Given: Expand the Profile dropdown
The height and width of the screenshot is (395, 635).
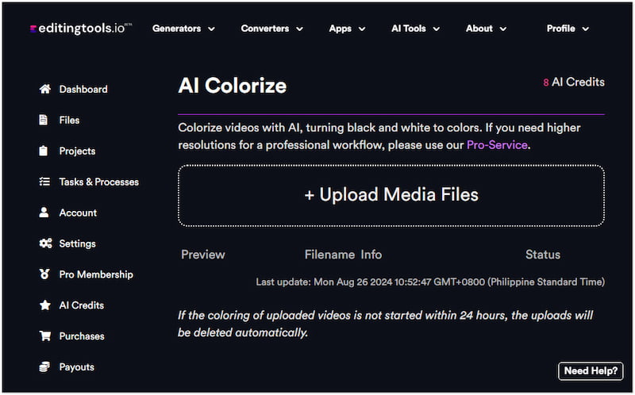Looking at the screenshot, I should pos(568,29).
